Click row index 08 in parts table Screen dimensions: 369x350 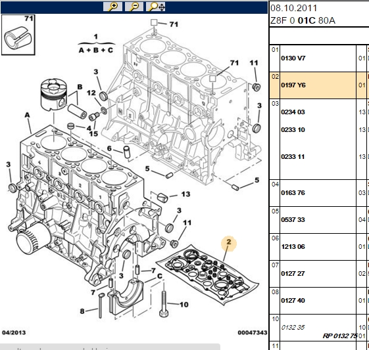point(275,292)
